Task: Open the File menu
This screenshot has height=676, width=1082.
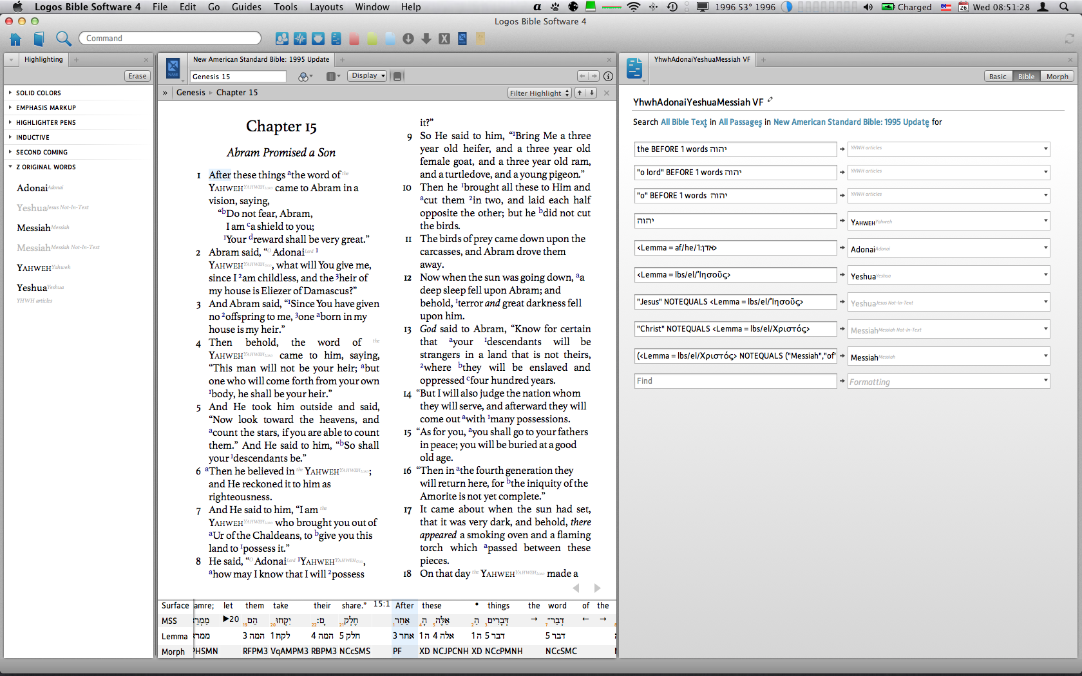Action: coord(160,7)
